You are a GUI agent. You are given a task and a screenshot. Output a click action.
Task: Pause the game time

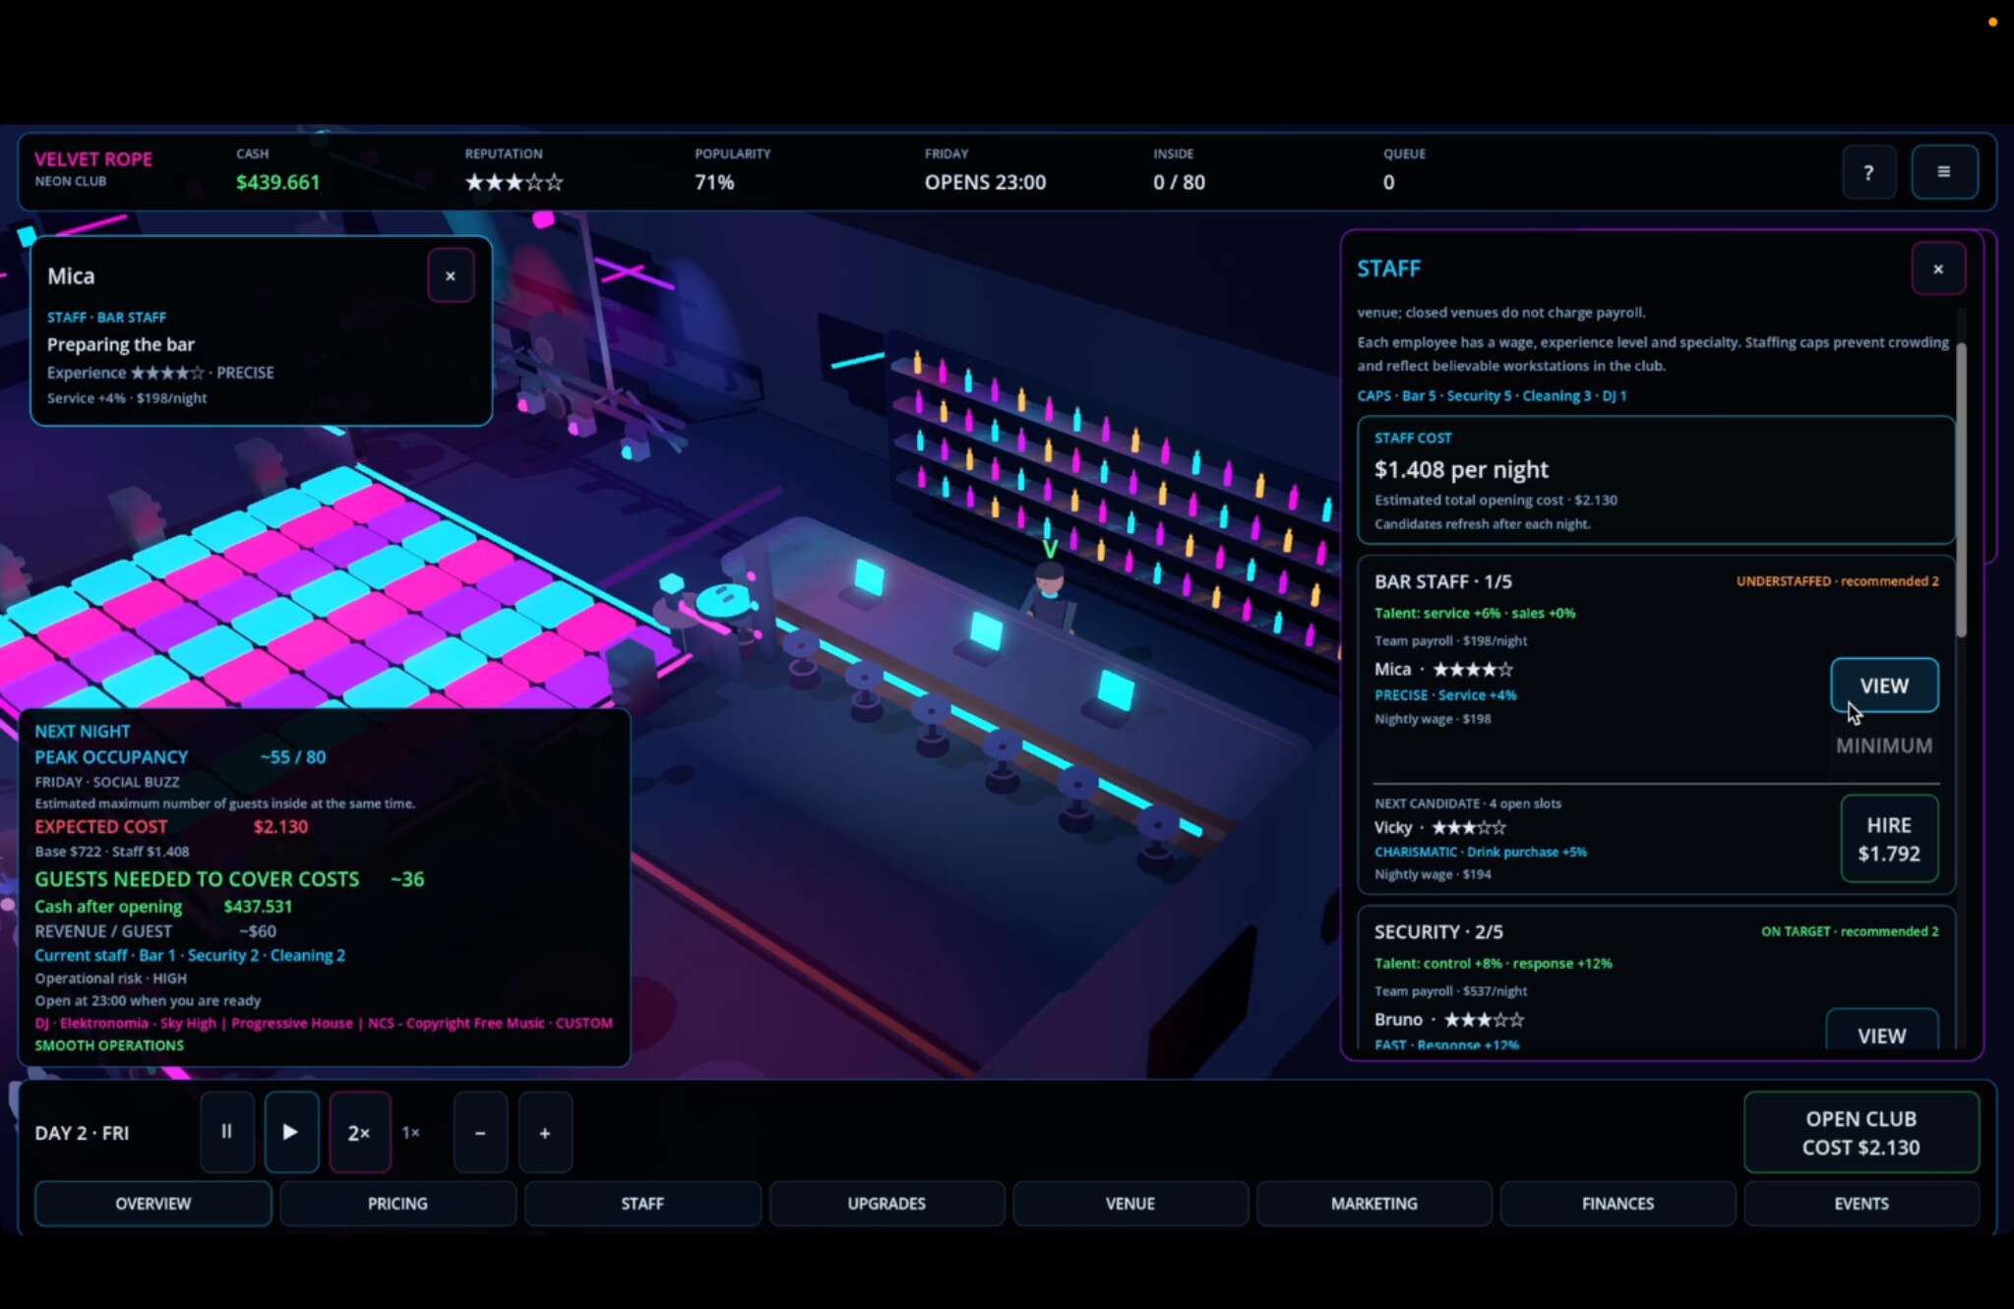(x=227, y=1132)
